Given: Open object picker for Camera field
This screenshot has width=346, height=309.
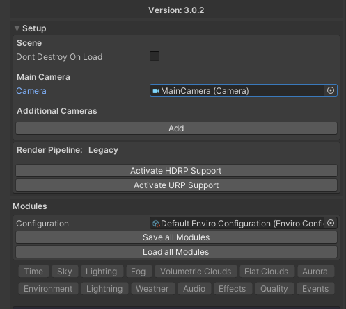Looking at the screenshot, I should [x=331, y=90].
